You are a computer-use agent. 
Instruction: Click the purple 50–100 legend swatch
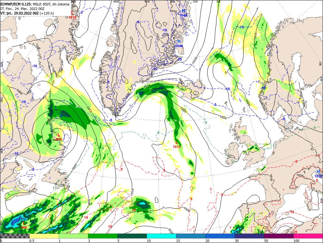(279, 236)
